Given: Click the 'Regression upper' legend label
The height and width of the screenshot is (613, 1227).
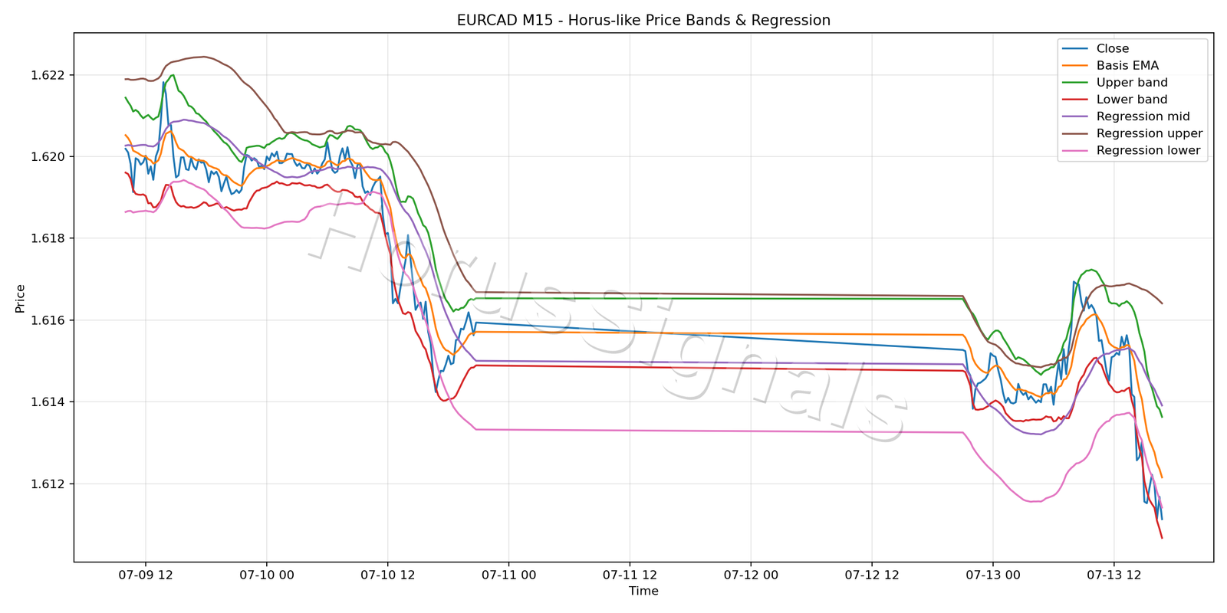Looking at the screenshot, I should tap(1149, 133).
